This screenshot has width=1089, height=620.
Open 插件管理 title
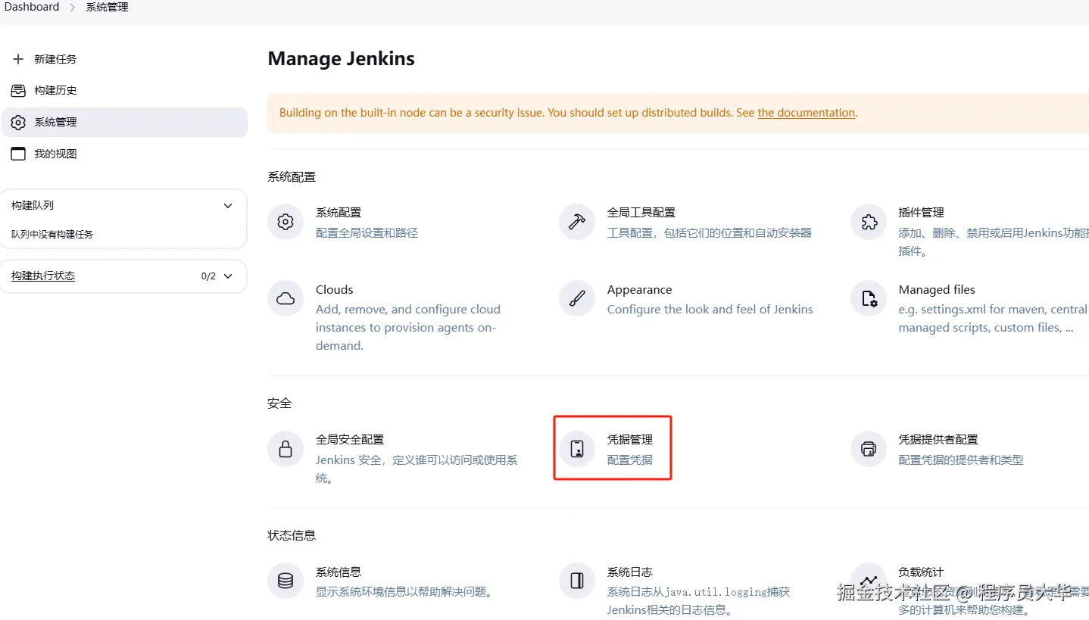coord(921,213)
